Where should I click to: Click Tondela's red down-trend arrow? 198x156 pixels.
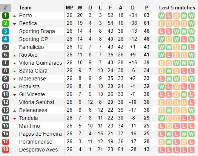(15, 119)
